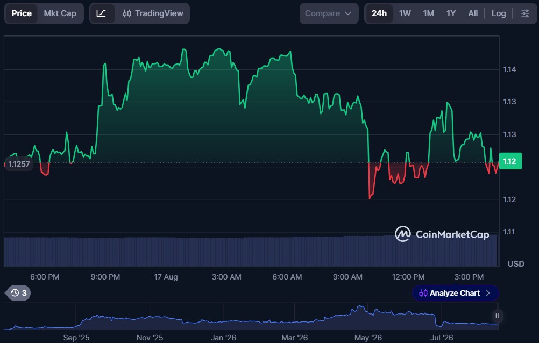Click the 12:00 PM time axis label
This screenshot has height=343, width=539.
click(408, 277)
